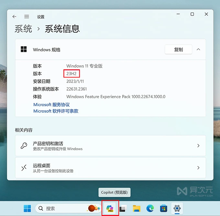Open Copilot preview from taskbar
The image size is (220, 216).
tap(110, 209)
